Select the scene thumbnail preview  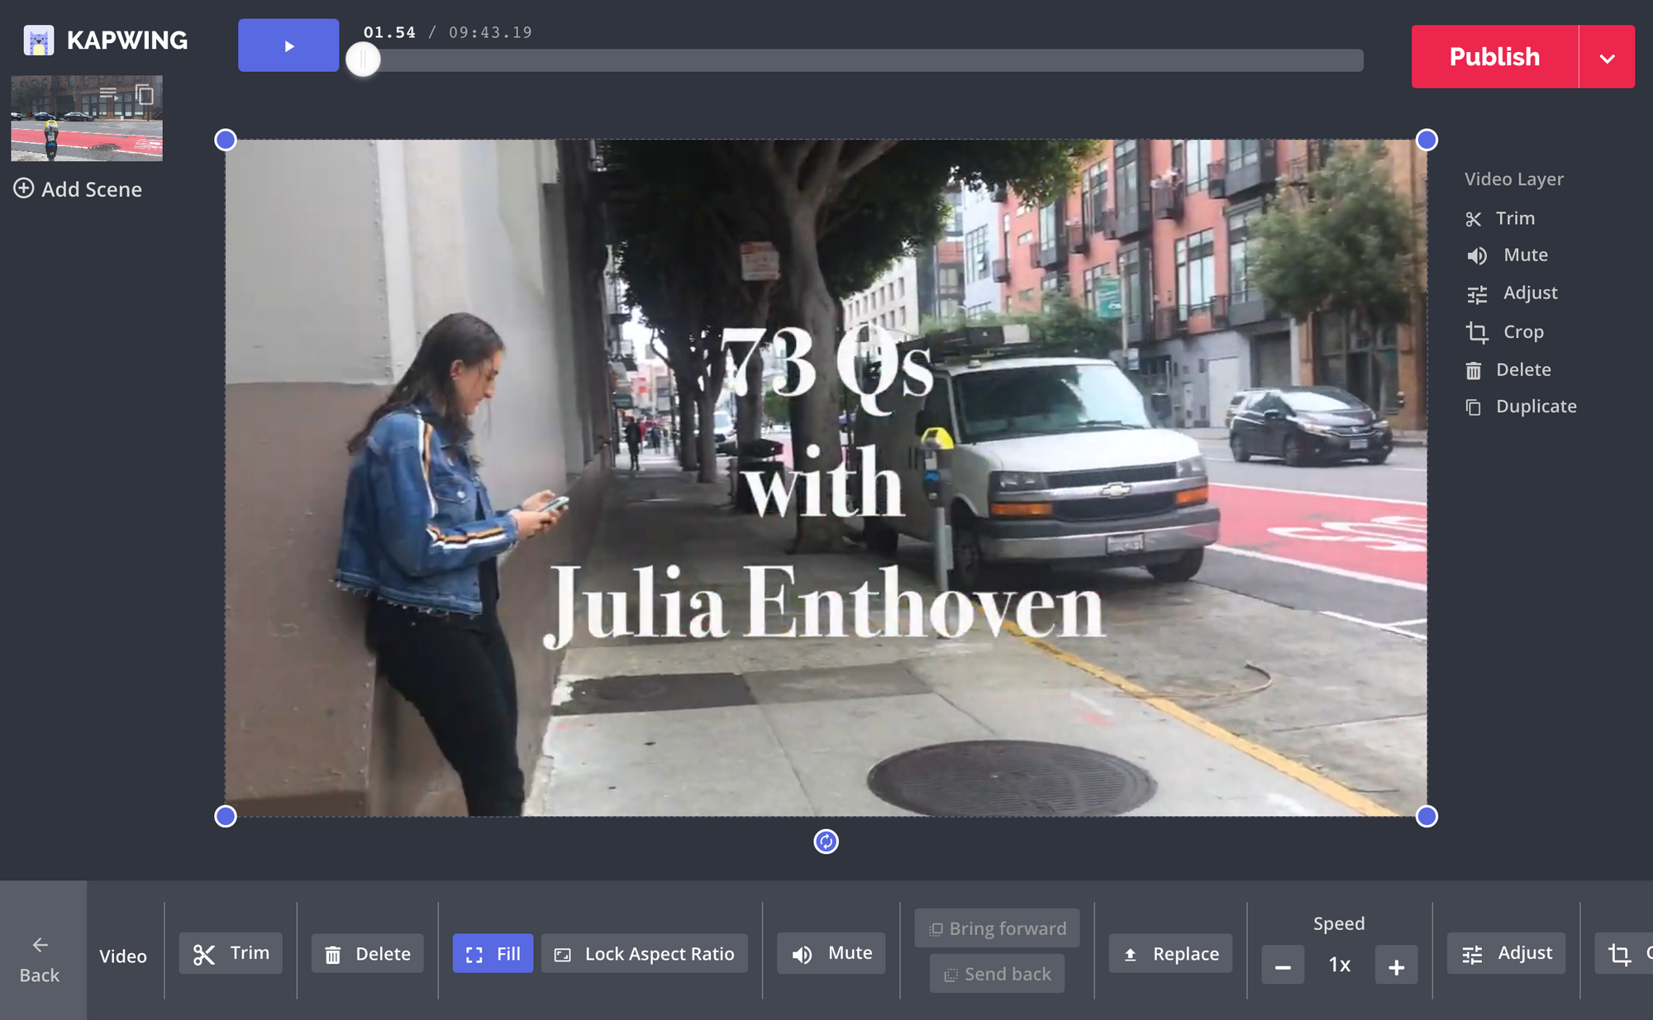click(74, 124)
